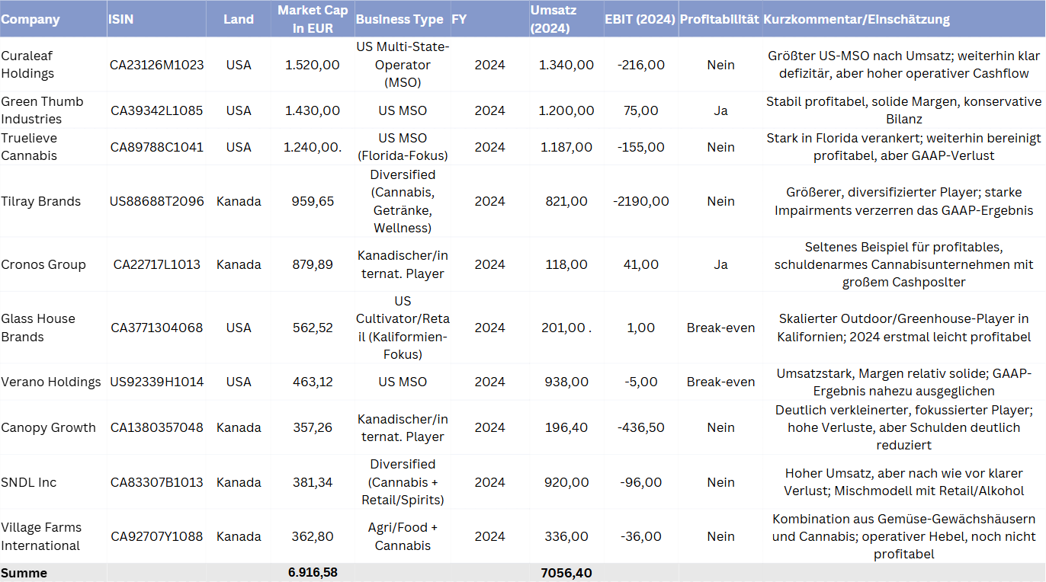Select the ISIN column header
This screenshot has width=1046, height=582.
tap(120, 20)
